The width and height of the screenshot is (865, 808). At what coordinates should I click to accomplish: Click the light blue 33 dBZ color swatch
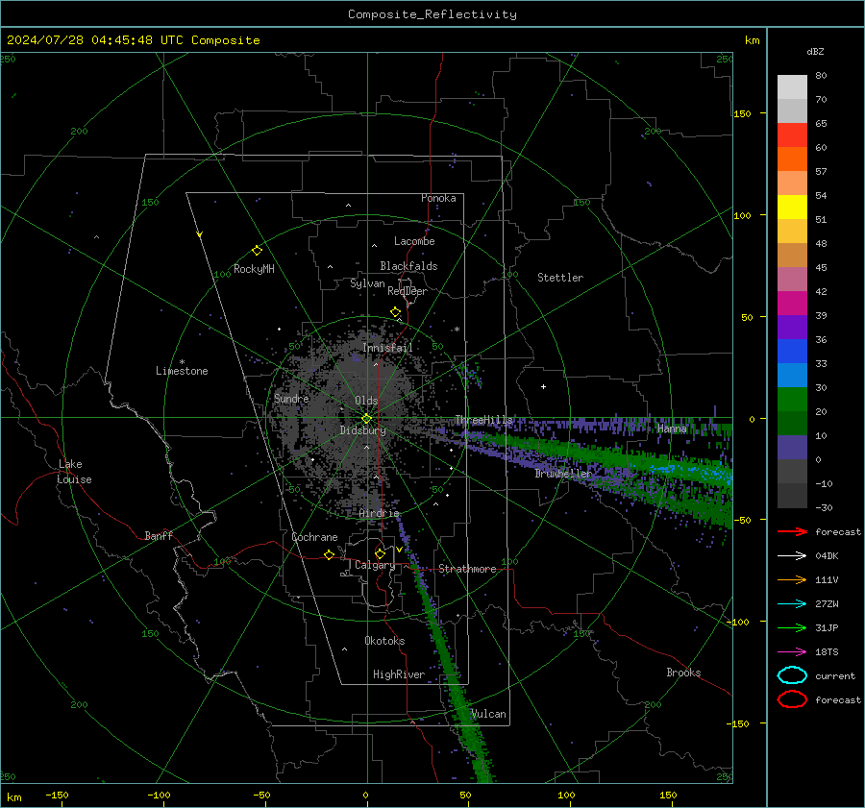pos(792,375)
